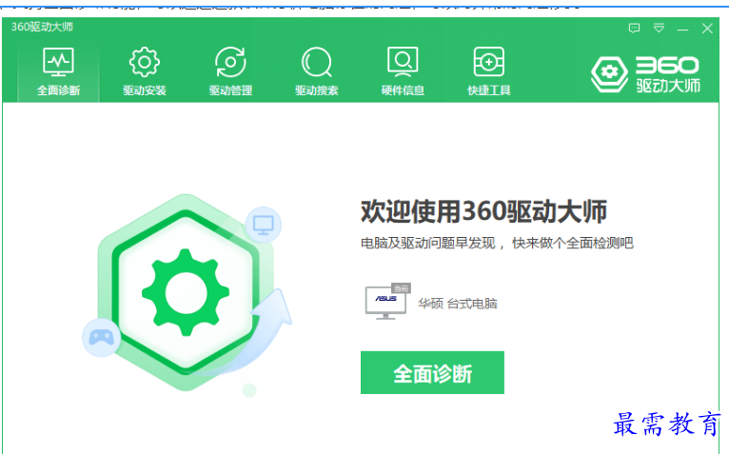Image resolution: width=729 pixels, height=454 pixels.
Task: Click the green 全面诊断 button
Action: tap(432, 372)
